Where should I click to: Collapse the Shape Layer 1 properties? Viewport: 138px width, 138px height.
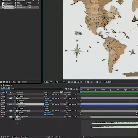click(x=9, y=105)
